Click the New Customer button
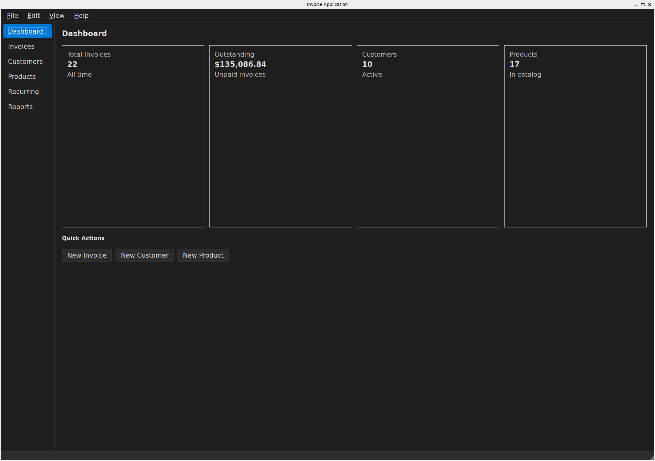This screenshot has width=655, height=461. coord(145,255)
